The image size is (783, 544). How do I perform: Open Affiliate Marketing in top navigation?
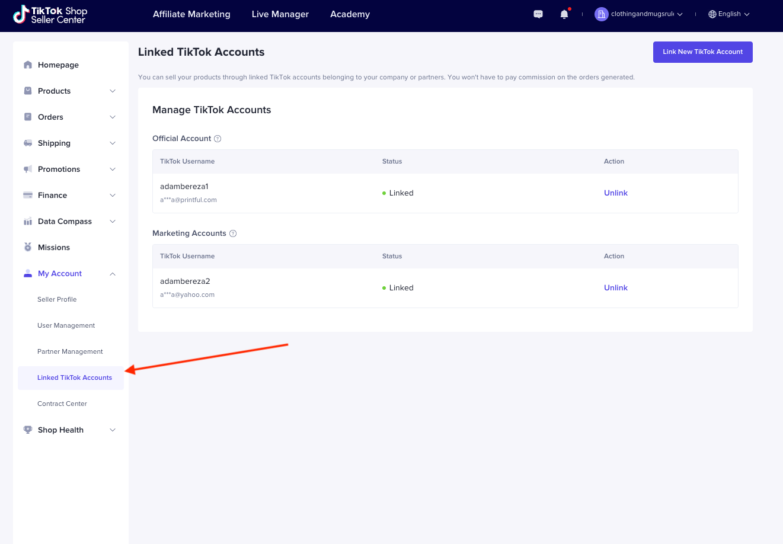coord(191,14)
